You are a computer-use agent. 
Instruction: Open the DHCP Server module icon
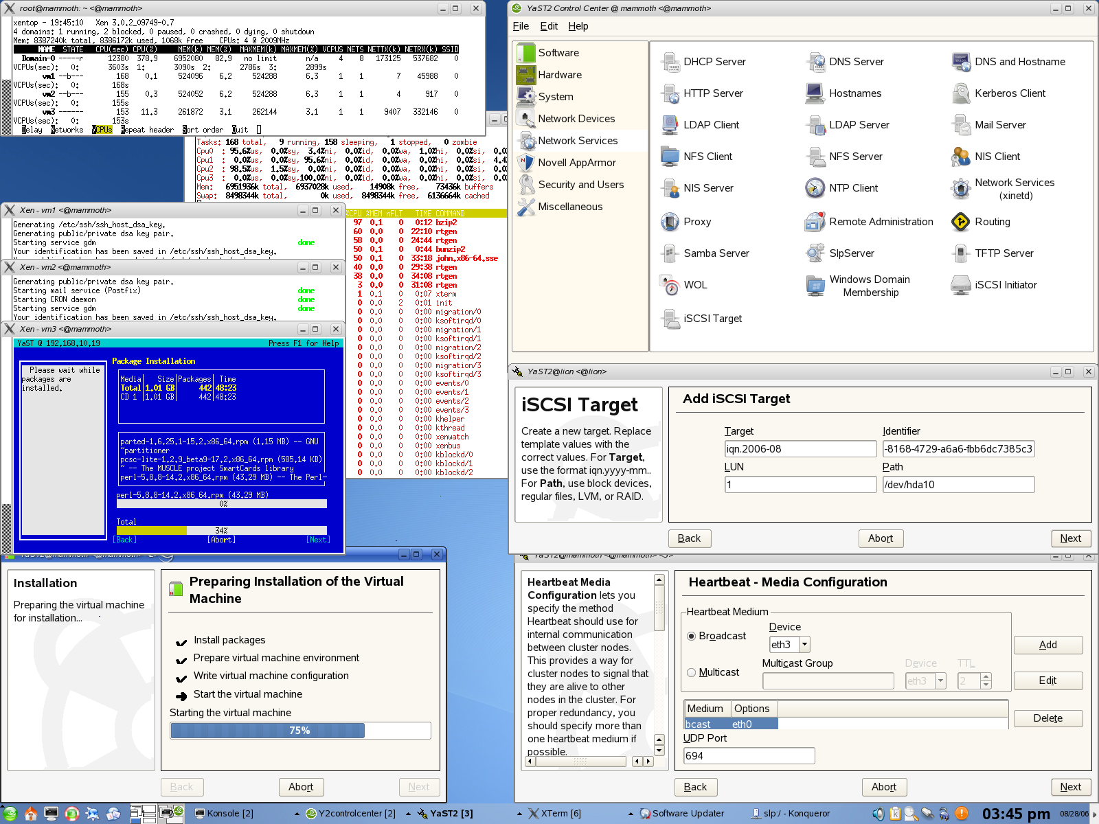(670, 62)
